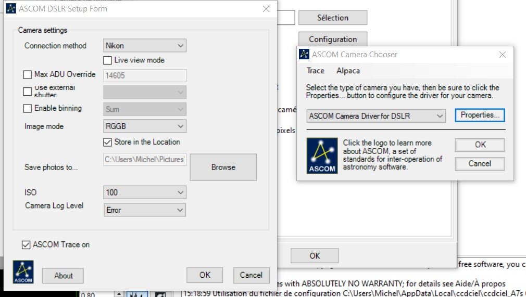Confirm the DSLR Setup Form with OK
The image size is (526, 297).
tap(205, 275)
